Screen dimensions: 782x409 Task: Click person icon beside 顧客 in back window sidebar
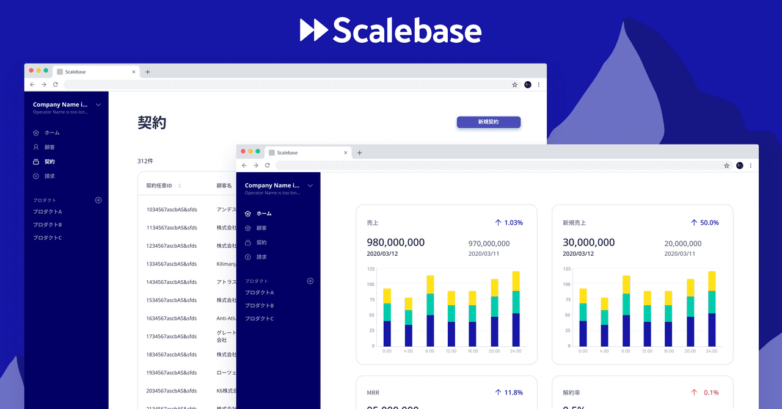[36, 147]
